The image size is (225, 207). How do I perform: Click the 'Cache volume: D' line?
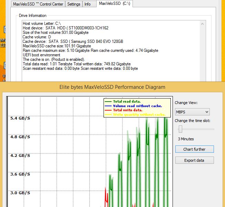tap(37, 37)
